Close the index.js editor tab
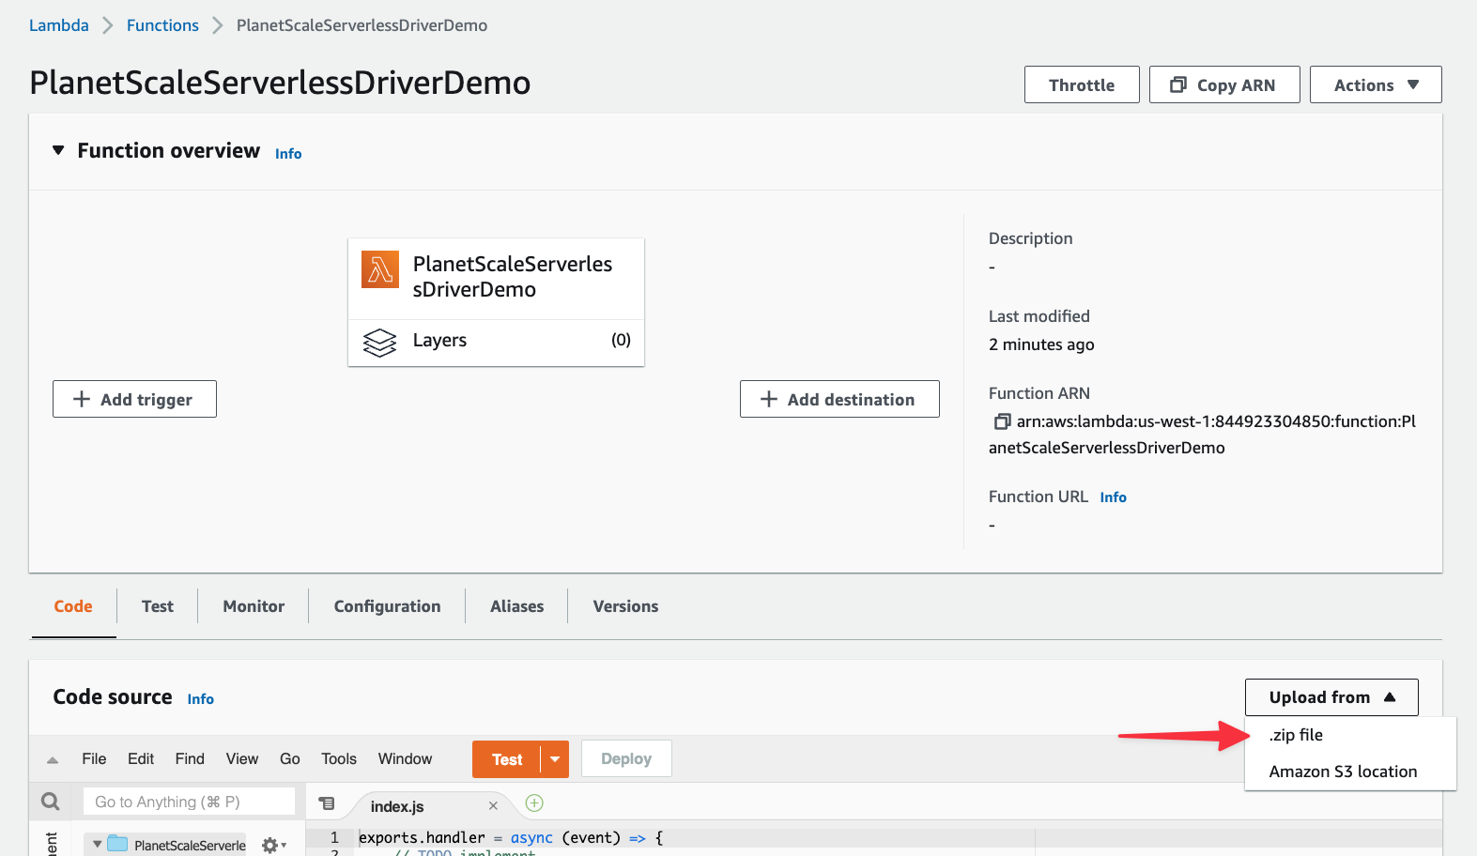 point(493,805)
